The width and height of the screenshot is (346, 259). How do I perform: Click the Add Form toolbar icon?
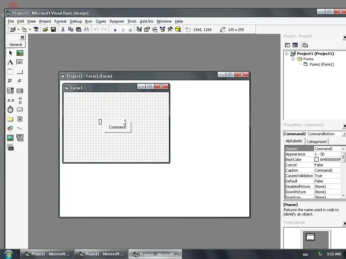click(24, 29)
